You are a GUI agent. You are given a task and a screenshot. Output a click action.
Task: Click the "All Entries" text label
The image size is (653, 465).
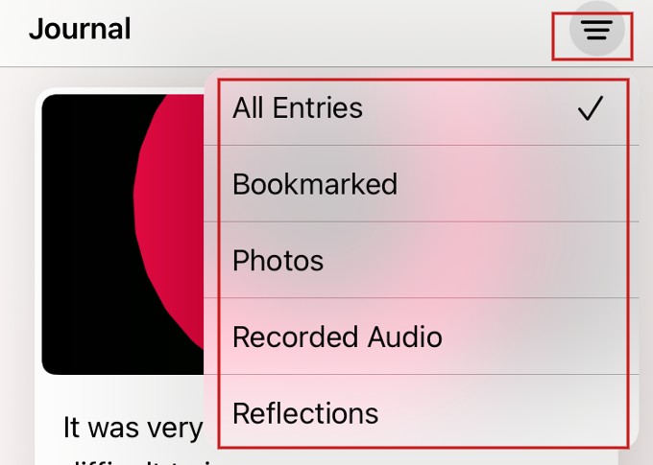298,107
